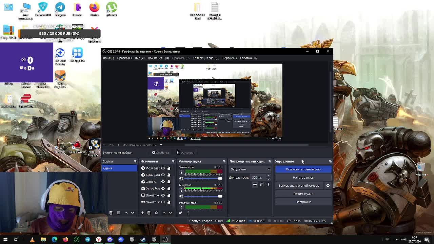
Task: Click the 300 ms duration field
Action: pyautogui.click(x=259, y=178)
